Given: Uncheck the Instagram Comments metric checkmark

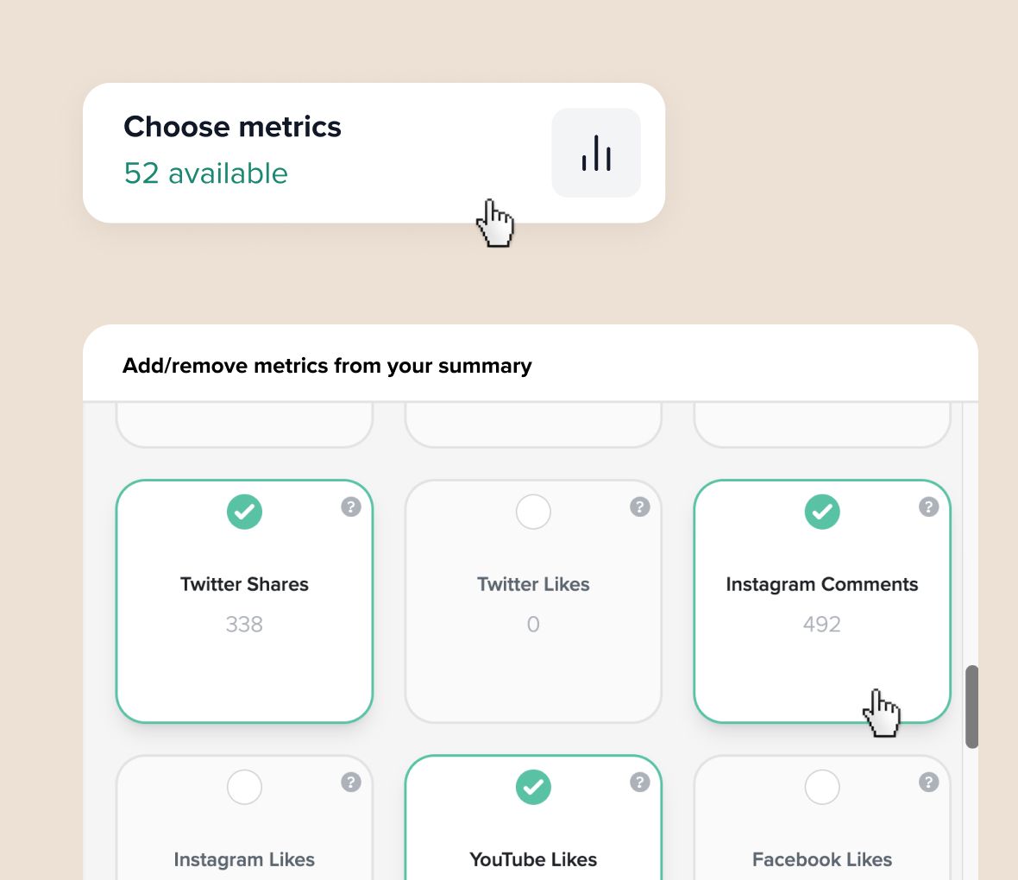Looking at the screenshot, I should pos(822,512).
